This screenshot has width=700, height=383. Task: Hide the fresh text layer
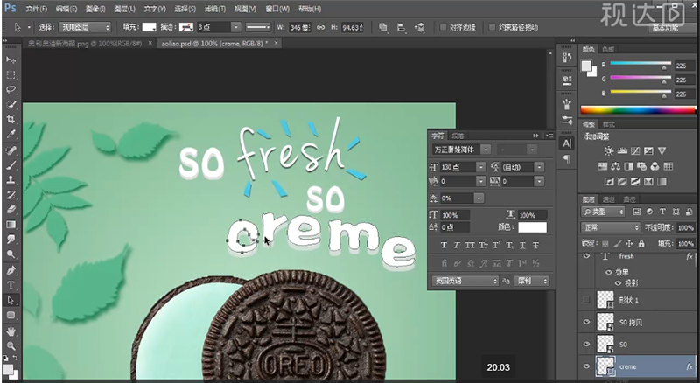coord(586,256)
